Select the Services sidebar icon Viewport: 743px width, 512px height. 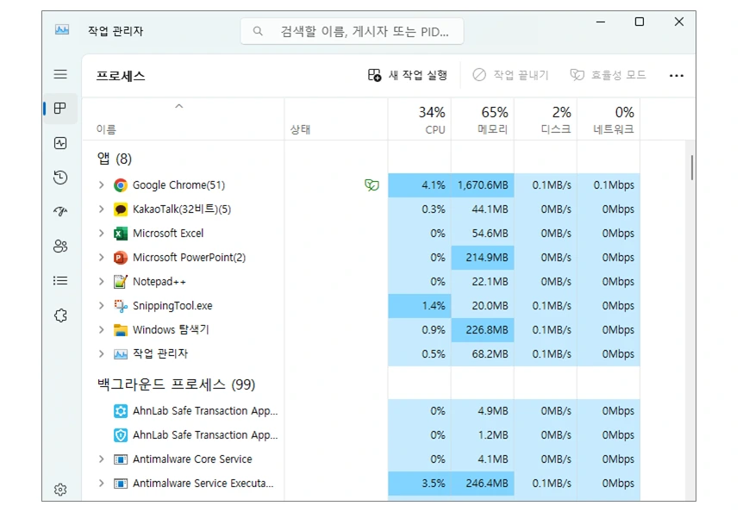pos(60,315)
